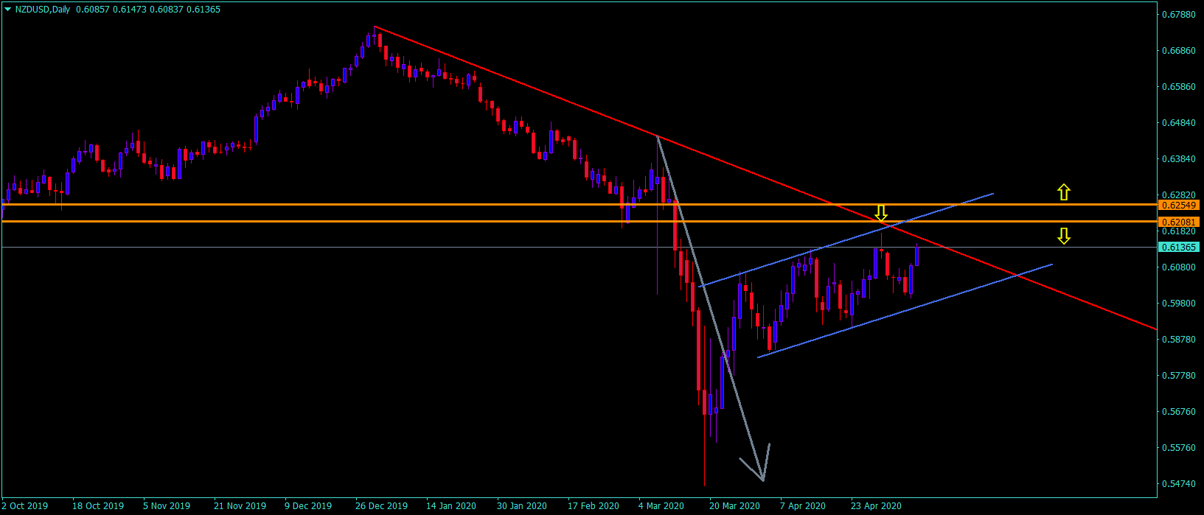
Task: Click the 0.64840 price axis label
Action: tap(1177, 123)
